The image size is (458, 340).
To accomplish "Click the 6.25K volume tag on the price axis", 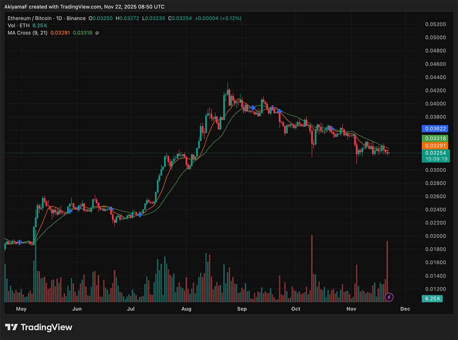I will 433,299.
